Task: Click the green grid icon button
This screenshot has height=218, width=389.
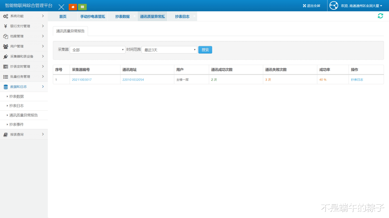Action: click(x=82, y=7)
